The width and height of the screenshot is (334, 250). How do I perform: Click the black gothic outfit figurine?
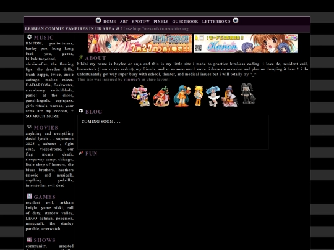pos(248,94)
